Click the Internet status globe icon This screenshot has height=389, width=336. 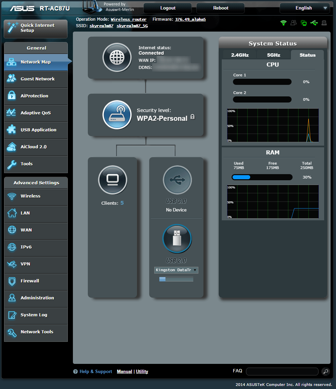tap(117, 58)
